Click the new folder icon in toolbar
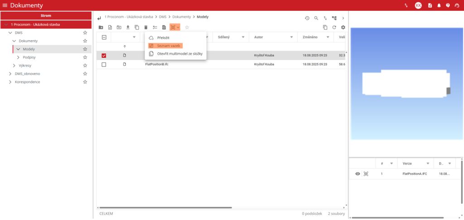The width and height of the screenshot is (464, 220). pyautogui.click(x=101, y=28)
